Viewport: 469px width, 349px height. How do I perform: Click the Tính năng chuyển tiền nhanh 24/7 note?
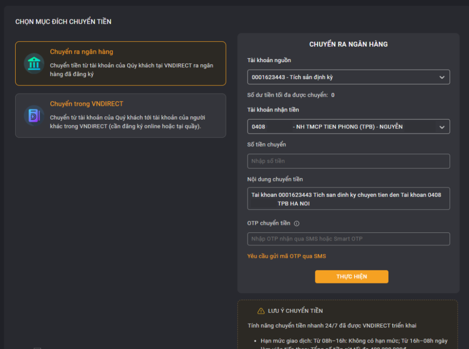(x=332, y=326)
